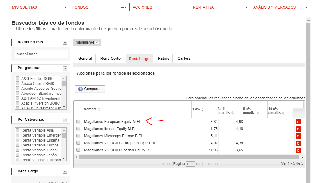The width and height of the screenshot is (316, 183).
Task: Remove the magallanes filter tag
Action: coord(97,42)
